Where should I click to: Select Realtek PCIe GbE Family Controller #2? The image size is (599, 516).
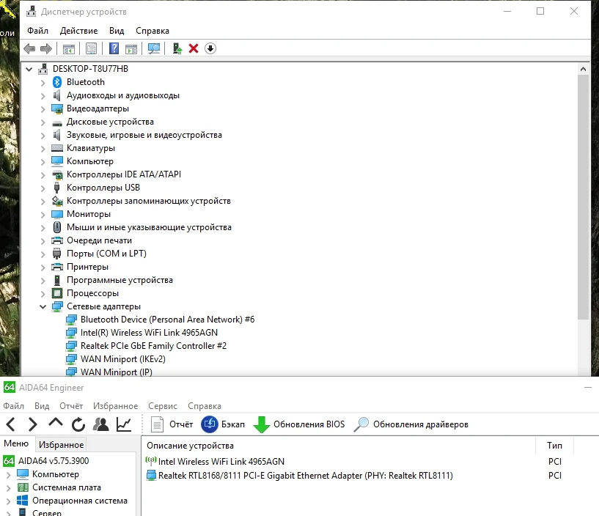tap(153, 346)
